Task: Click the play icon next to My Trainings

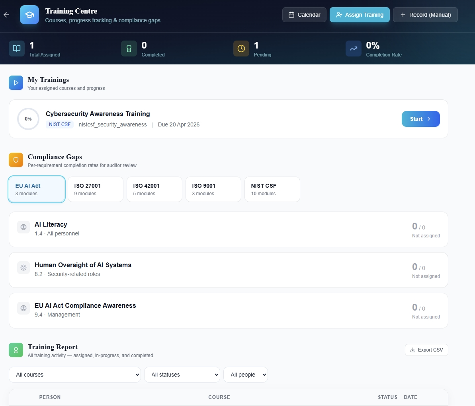Action: pos(16,83)
